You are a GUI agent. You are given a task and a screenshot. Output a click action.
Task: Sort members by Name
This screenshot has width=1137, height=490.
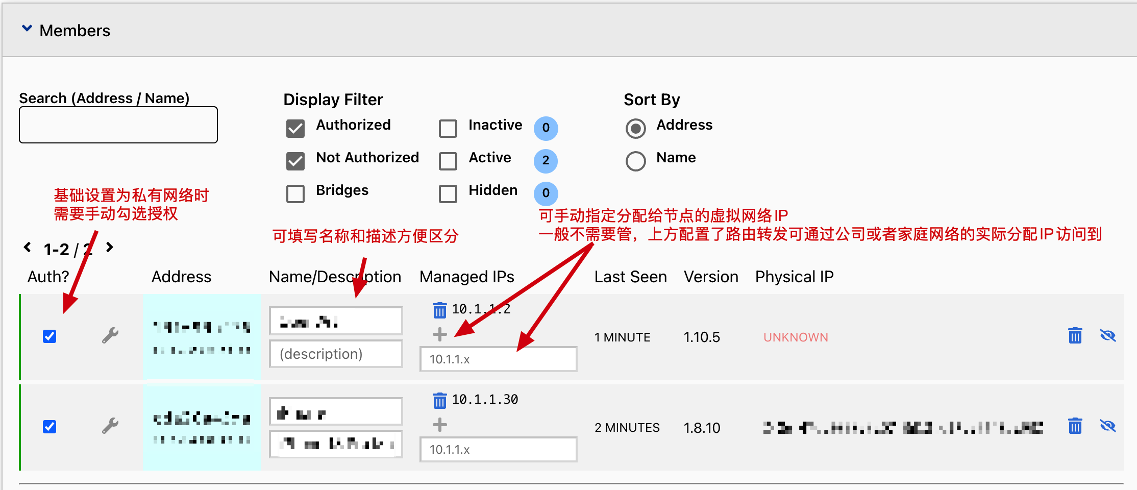(635, 161)
